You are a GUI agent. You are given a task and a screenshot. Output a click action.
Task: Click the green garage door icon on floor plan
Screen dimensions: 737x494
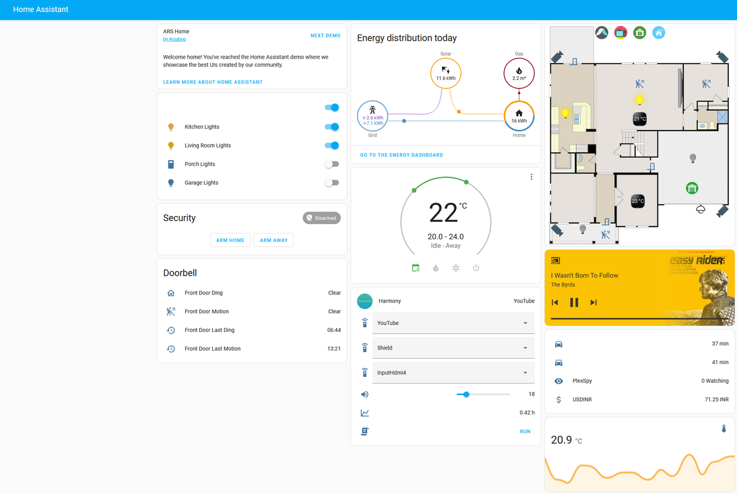(692, 188)
